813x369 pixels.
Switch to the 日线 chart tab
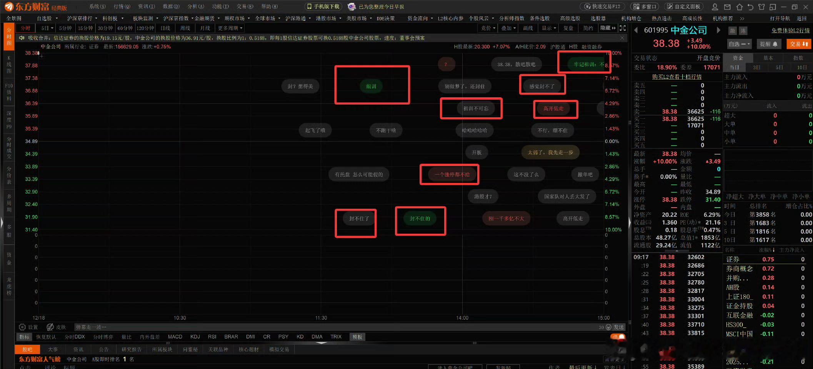click(165, 28)
